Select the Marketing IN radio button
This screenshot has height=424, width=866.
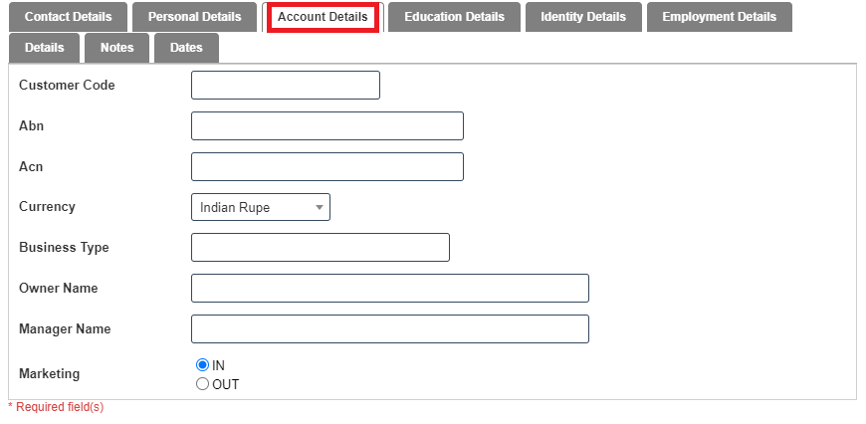[203, 365]
